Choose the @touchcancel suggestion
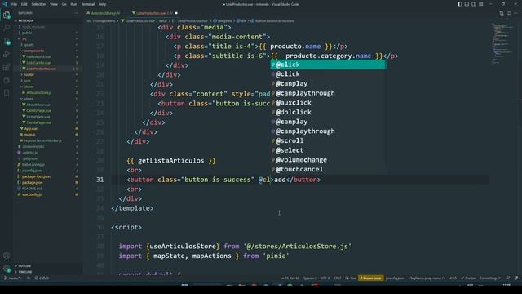 [x=328, y=169]
